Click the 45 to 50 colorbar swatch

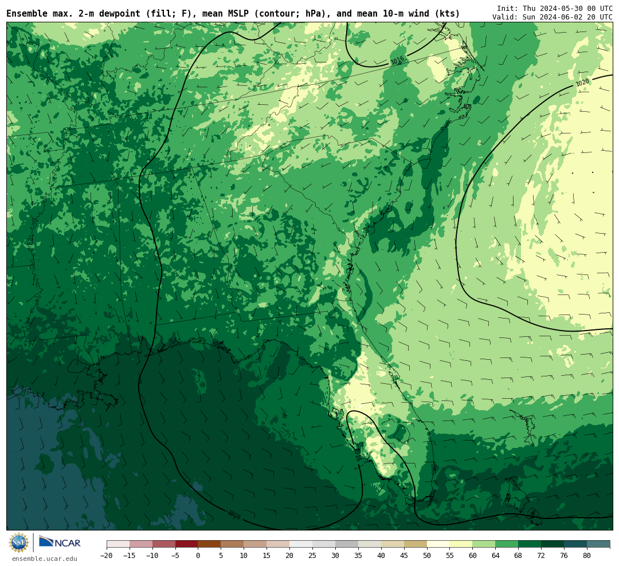416,544
